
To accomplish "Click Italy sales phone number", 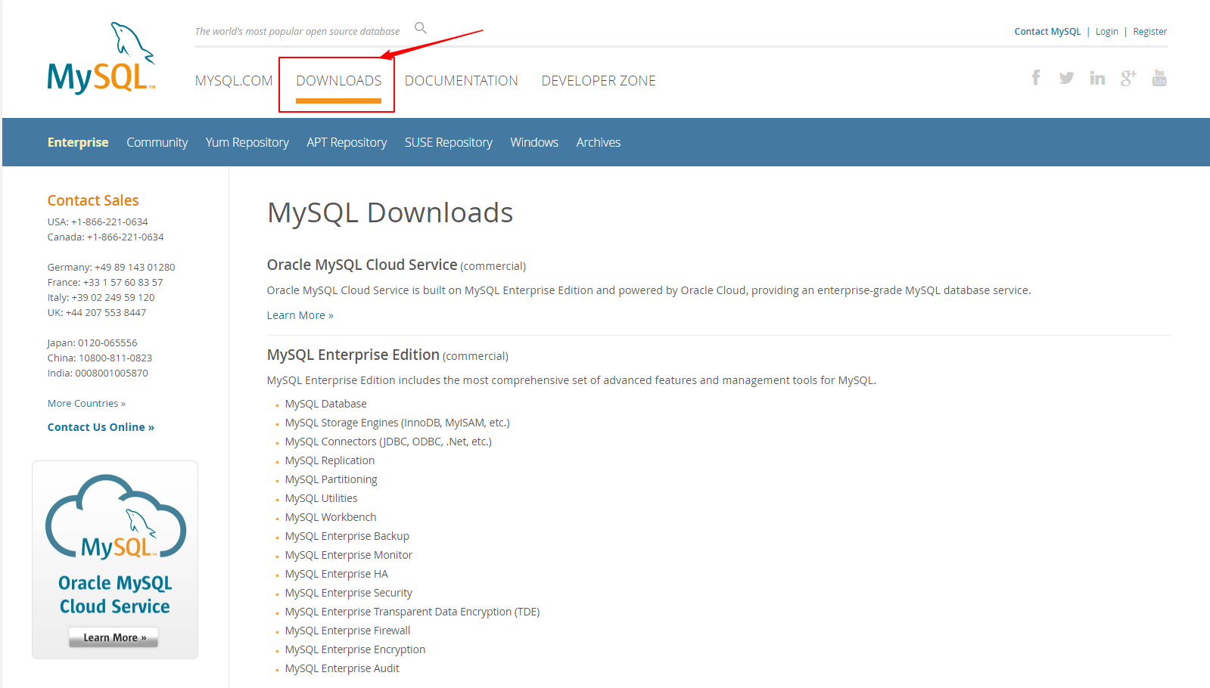I will pos(114,298).
